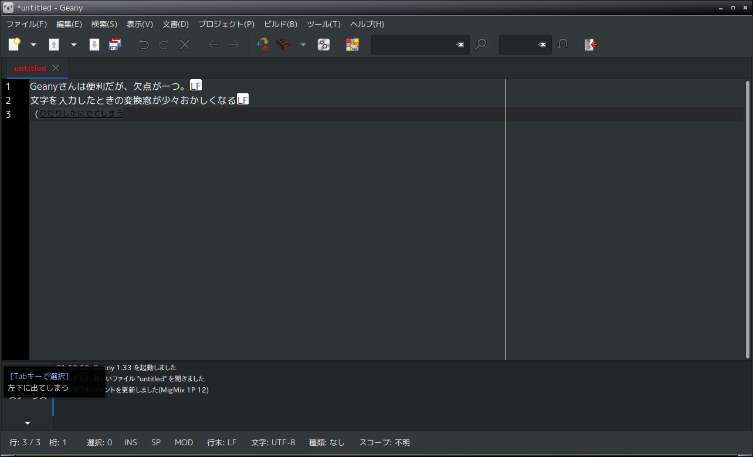
Task: Click text line starting with Geanyさんは便利だが
Action: (110, 86)
